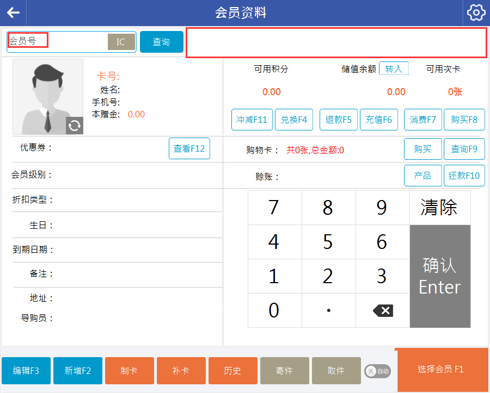Click 取件 pickup item button
The image size is (490, 393).
336,371
